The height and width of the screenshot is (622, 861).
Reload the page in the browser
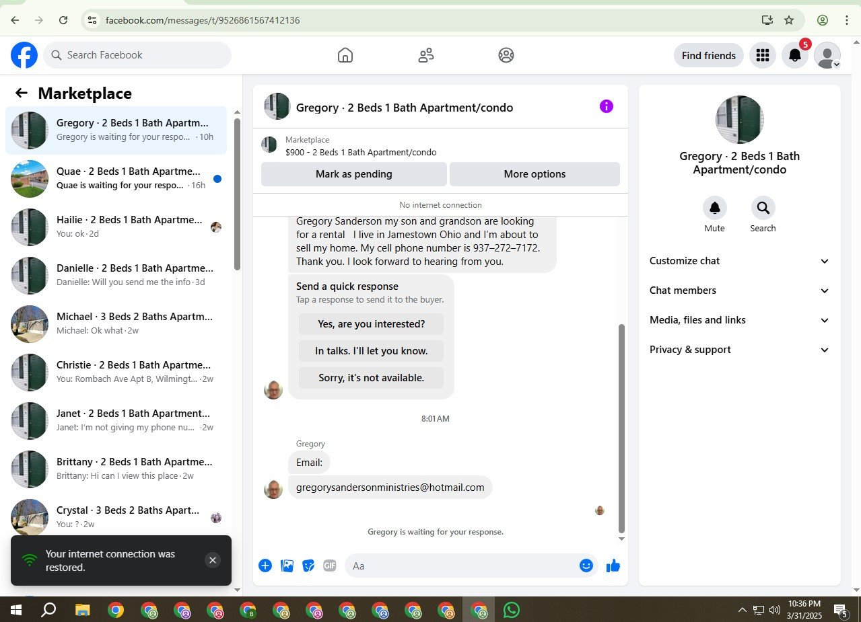tap(63, 20)
